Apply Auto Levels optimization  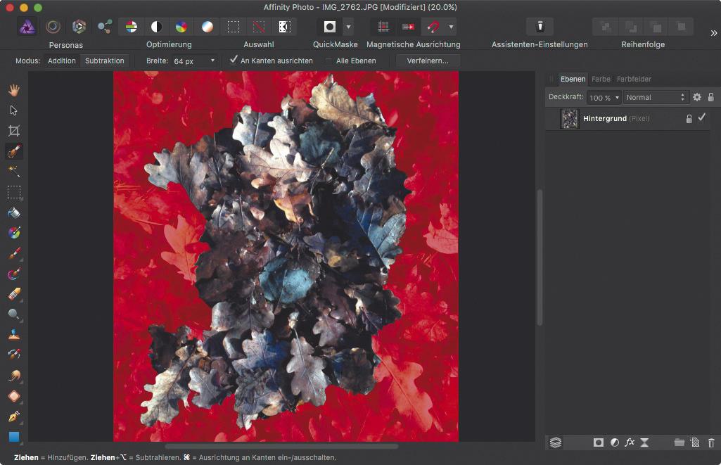click(132, 27)
